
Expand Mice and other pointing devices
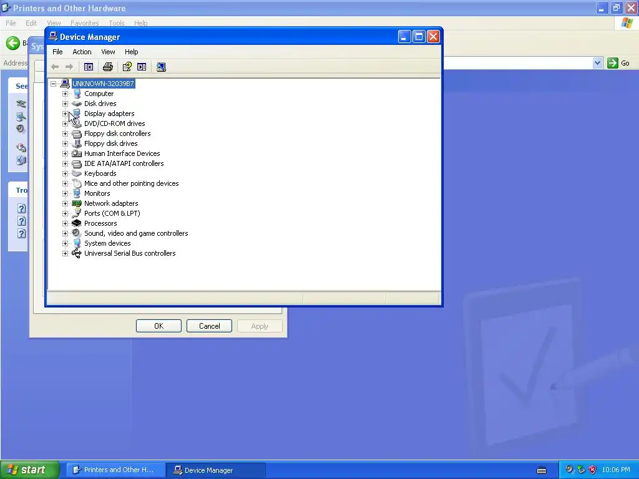(65, 184)
